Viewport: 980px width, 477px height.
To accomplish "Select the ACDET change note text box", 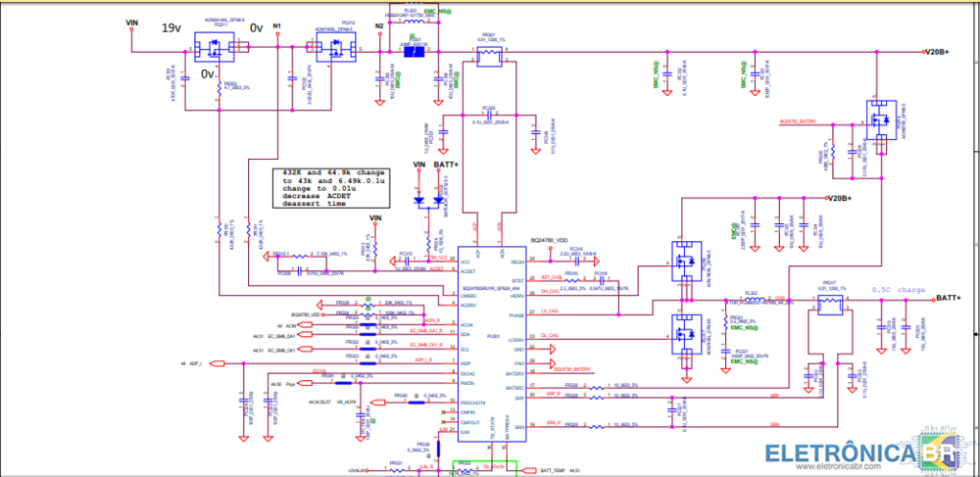I will (x=332, y=186).
